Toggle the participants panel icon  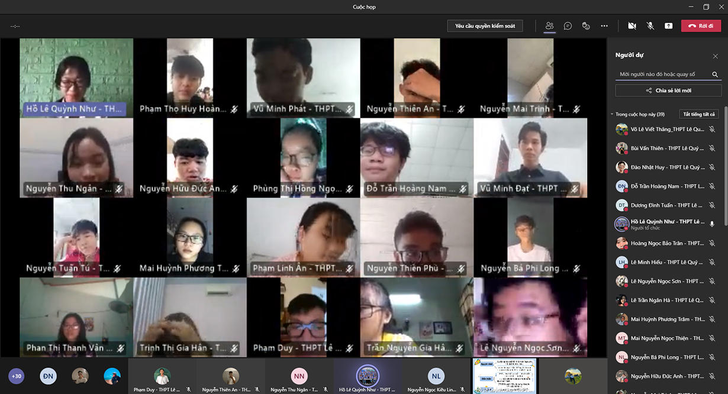[549, 26]
